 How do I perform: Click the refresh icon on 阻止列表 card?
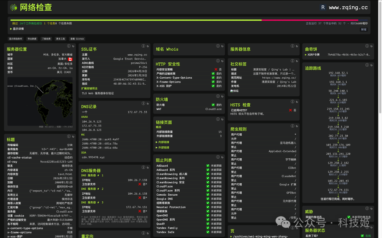click(222, 157)
